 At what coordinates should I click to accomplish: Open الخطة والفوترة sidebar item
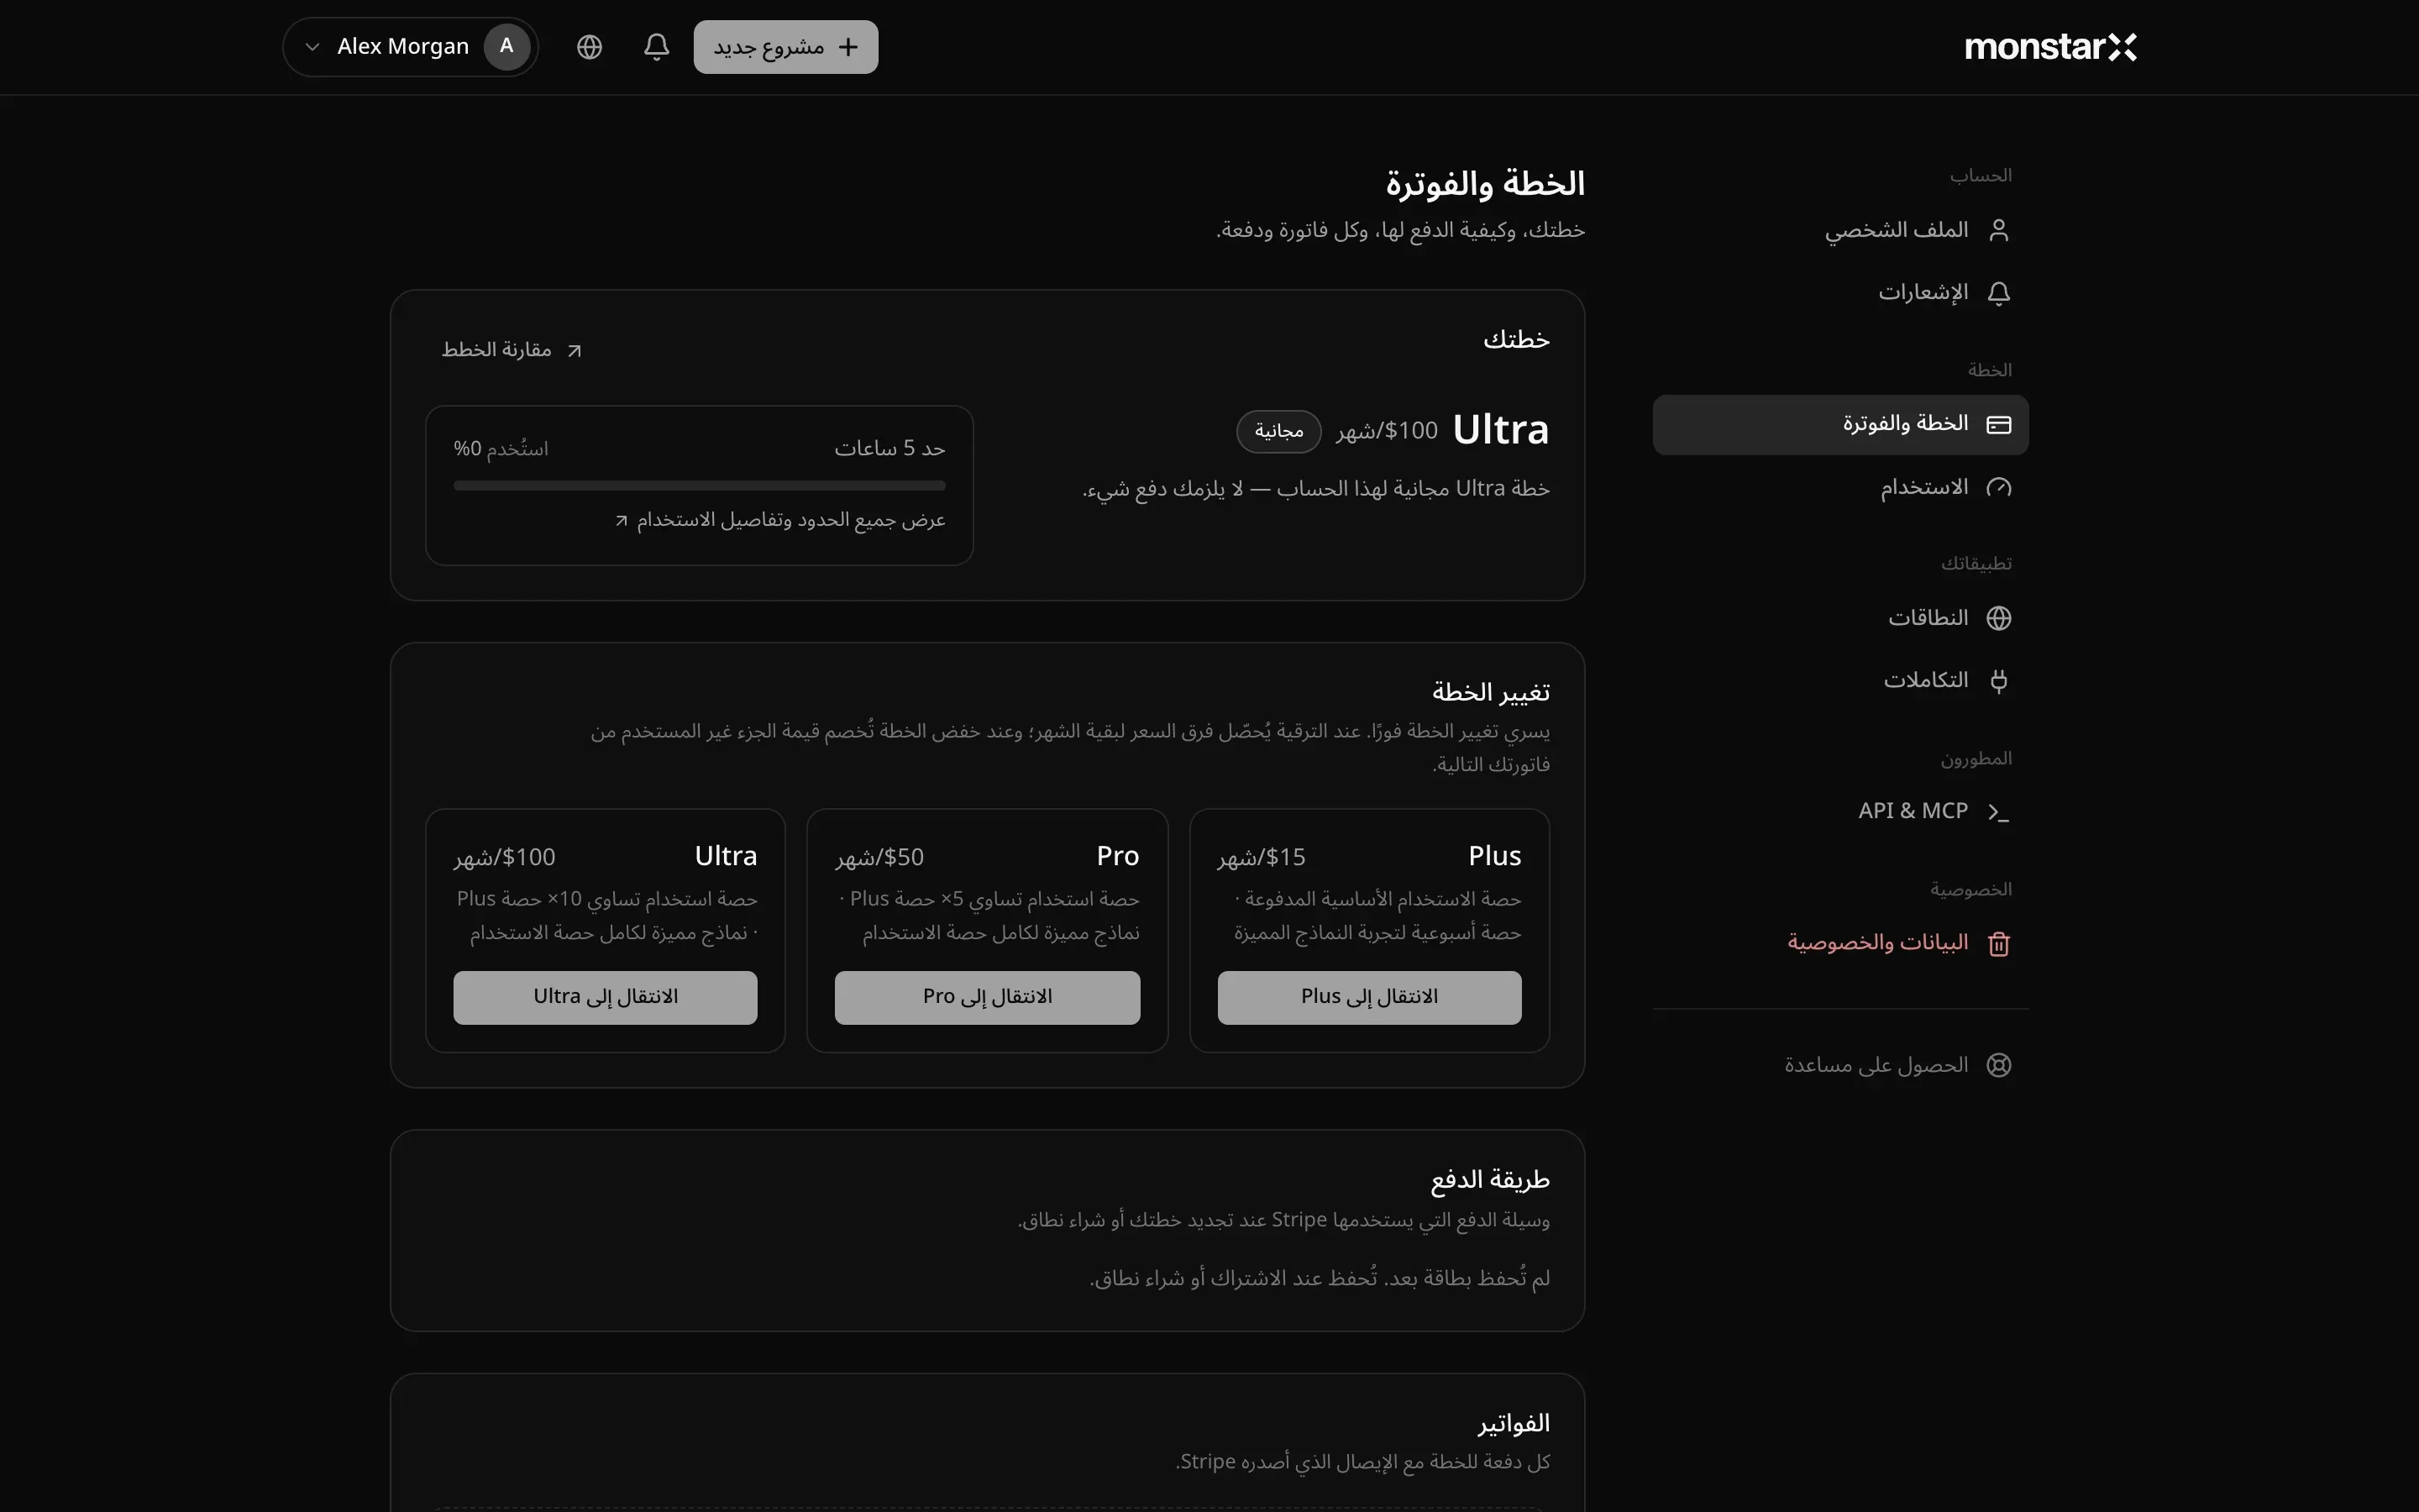[x=1840, y=424]
